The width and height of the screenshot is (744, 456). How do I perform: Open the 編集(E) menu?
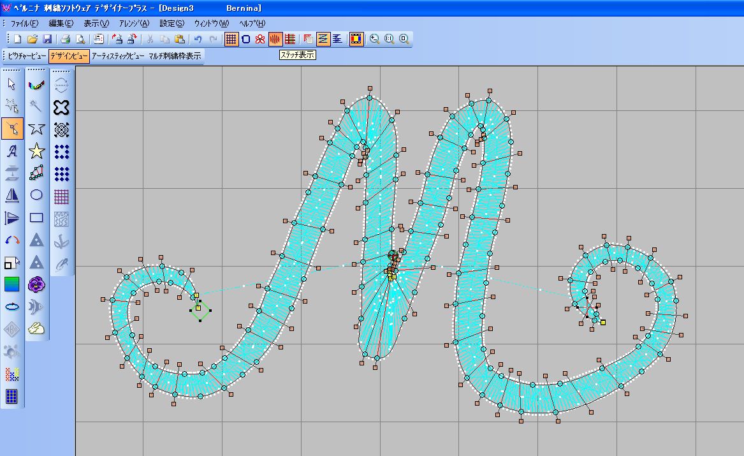61,23
